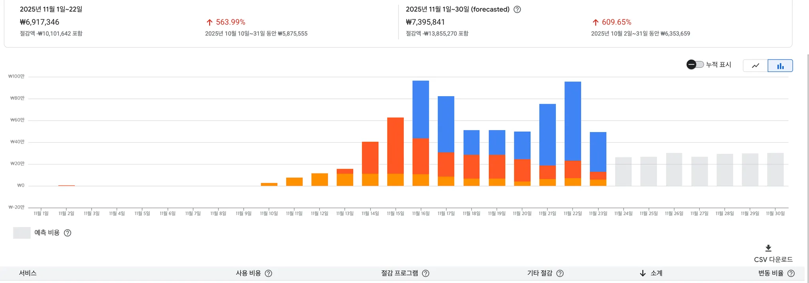Open help icon beside 절감 프로그램 column
The image size is (809, 283).
425,273
